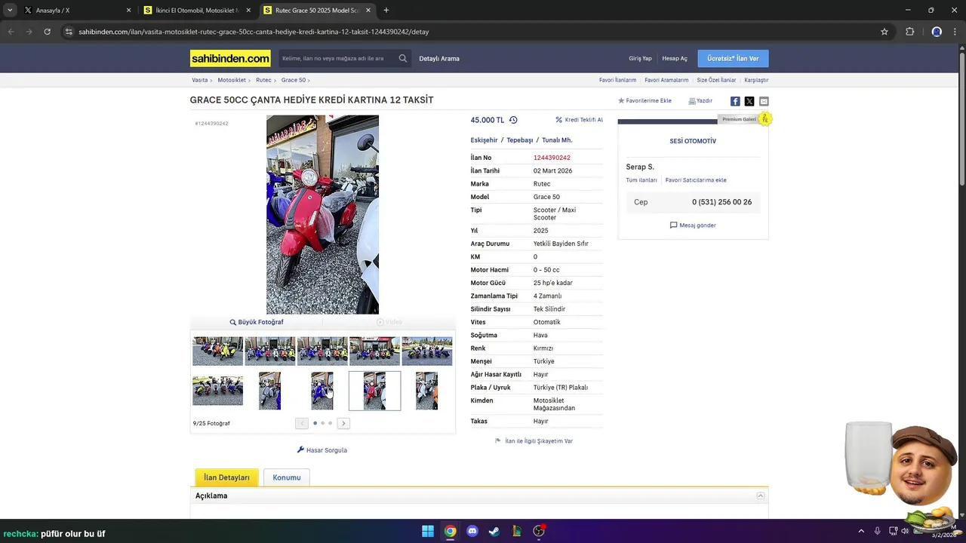The height and width of the screenshot is (543, 966).
Task: Click Tepebaşı location link
Action: [x=520, y=140]
